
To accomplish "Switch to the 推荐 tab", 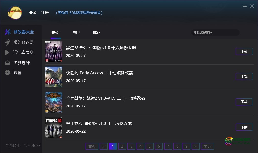I will click(x=96, y=32).
